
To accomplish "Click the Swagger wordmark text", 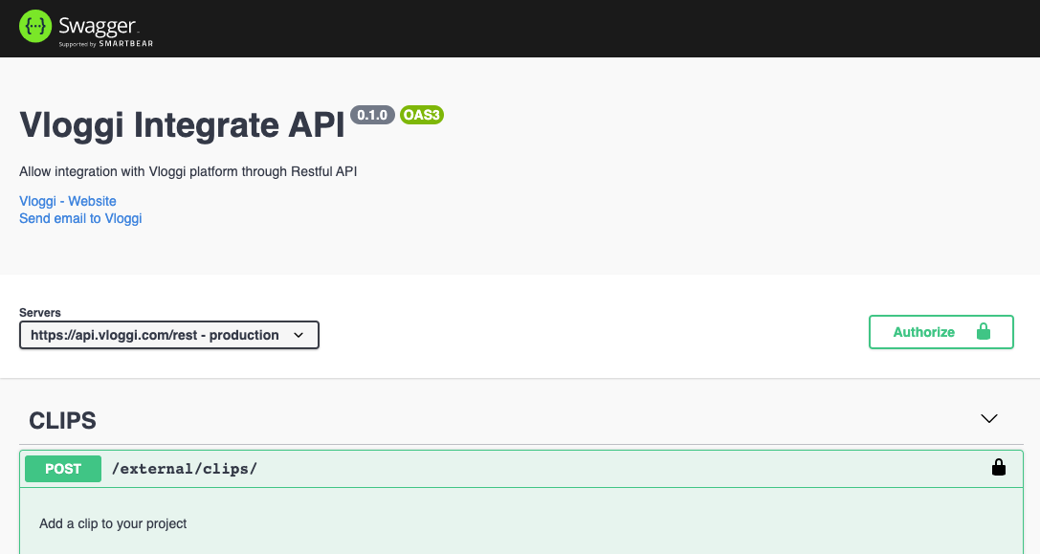I will (x=97, y=26).
